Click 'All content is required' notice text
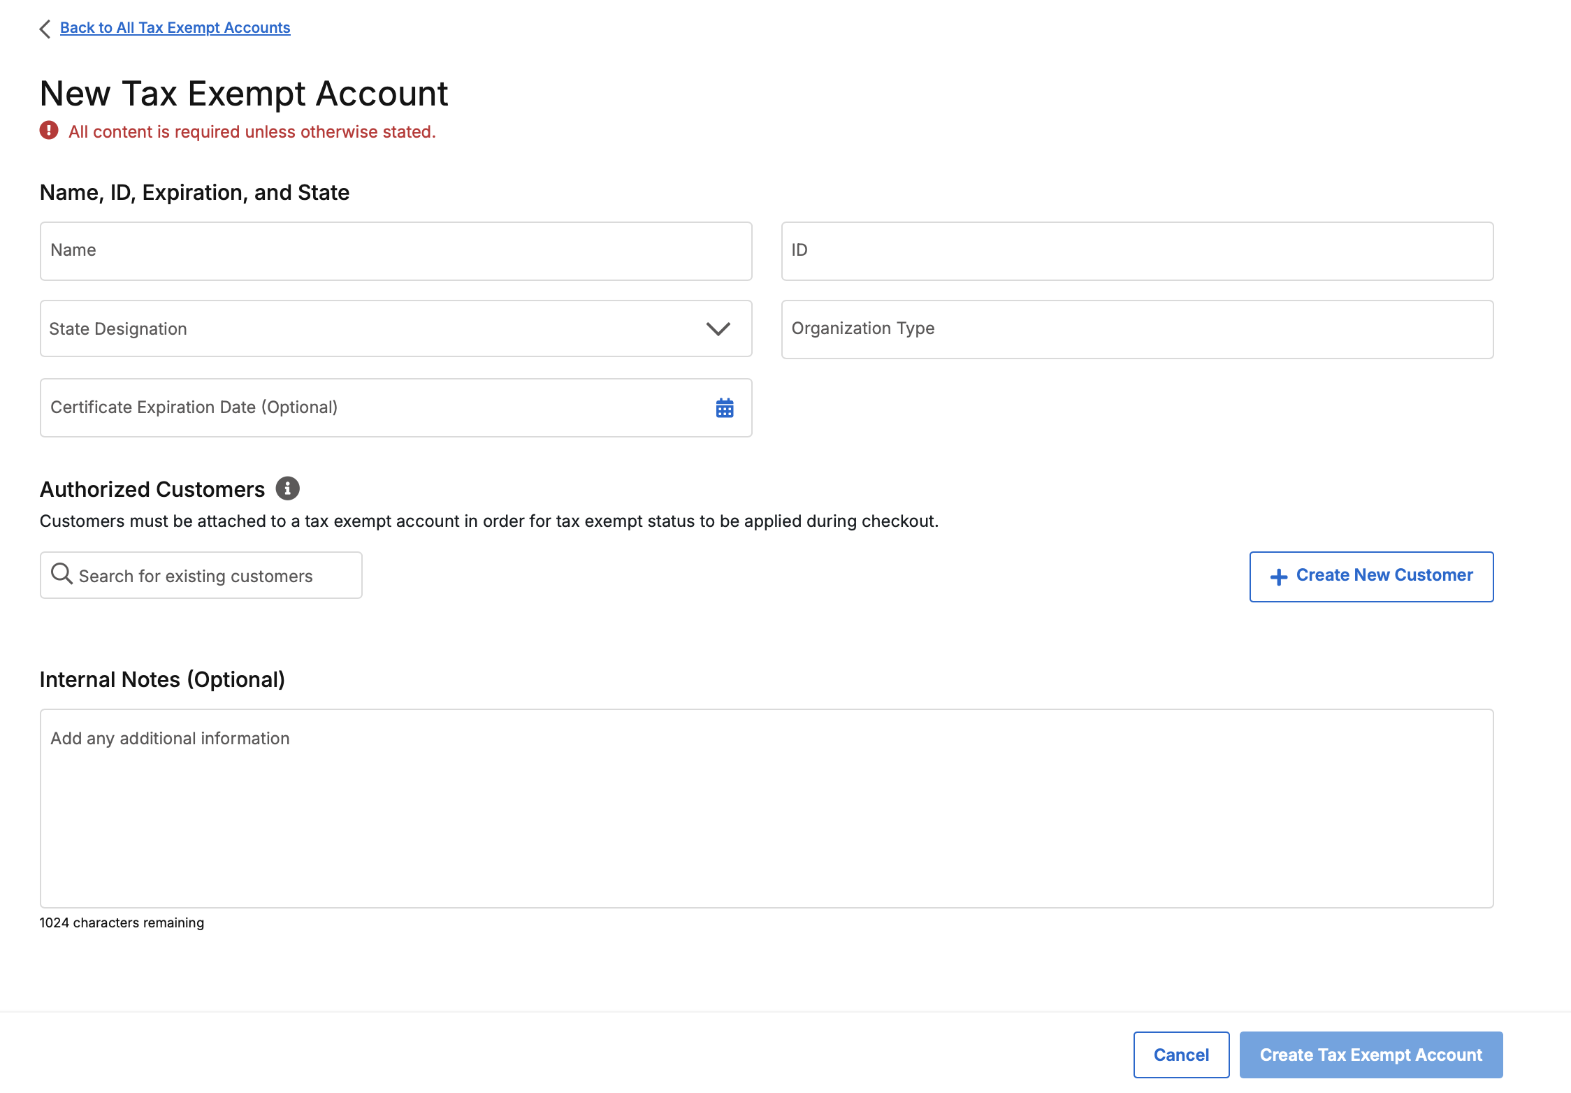1571x1093 pixels. click(252, 132)
